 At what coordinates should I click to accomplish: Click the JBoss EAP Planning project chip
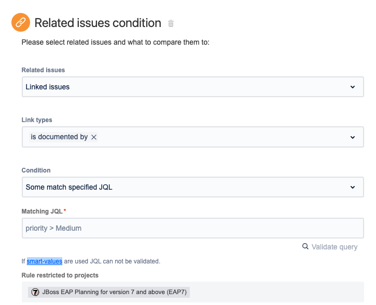[x=109, y=292]
